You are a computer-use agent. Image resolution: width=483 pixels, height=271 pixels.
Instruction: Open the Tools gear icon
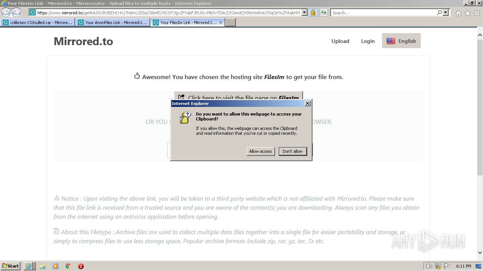tap(477, 13)
